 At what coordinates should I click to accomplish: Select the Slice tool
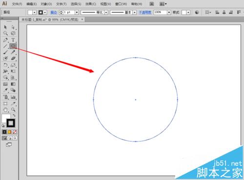[13, 103]
